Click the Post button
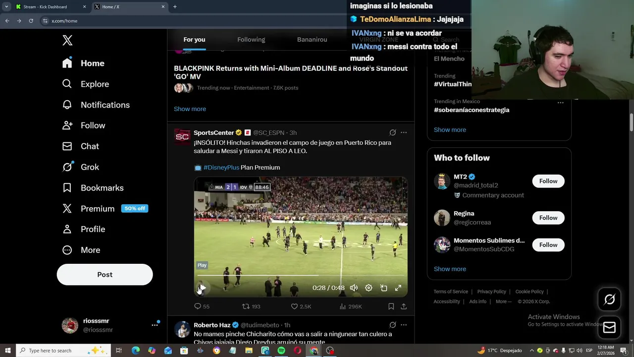This screenshot has height=357, width=634. click(x=105, y=275)
